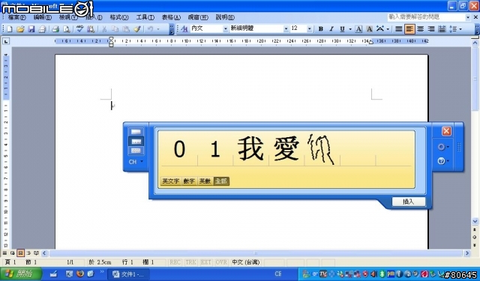Open the Windows 開始 menu
Image resolution: width=480 pixels, height=281 pixels.
(21, 274)
